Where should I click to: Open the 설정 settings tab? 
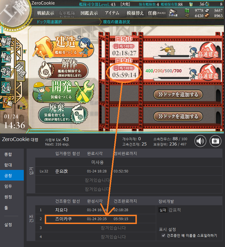(12, 224)
